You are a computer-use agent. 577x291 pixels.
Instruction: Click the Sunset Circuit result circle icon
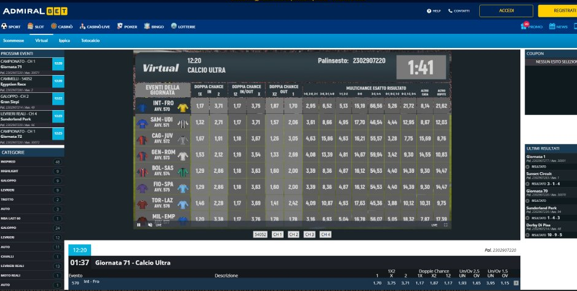(x=528, y=183)
